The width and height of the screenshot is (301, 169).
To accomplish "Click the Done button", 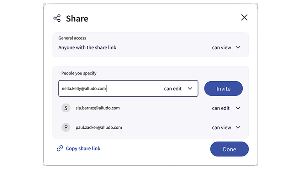I will (229, 149).
